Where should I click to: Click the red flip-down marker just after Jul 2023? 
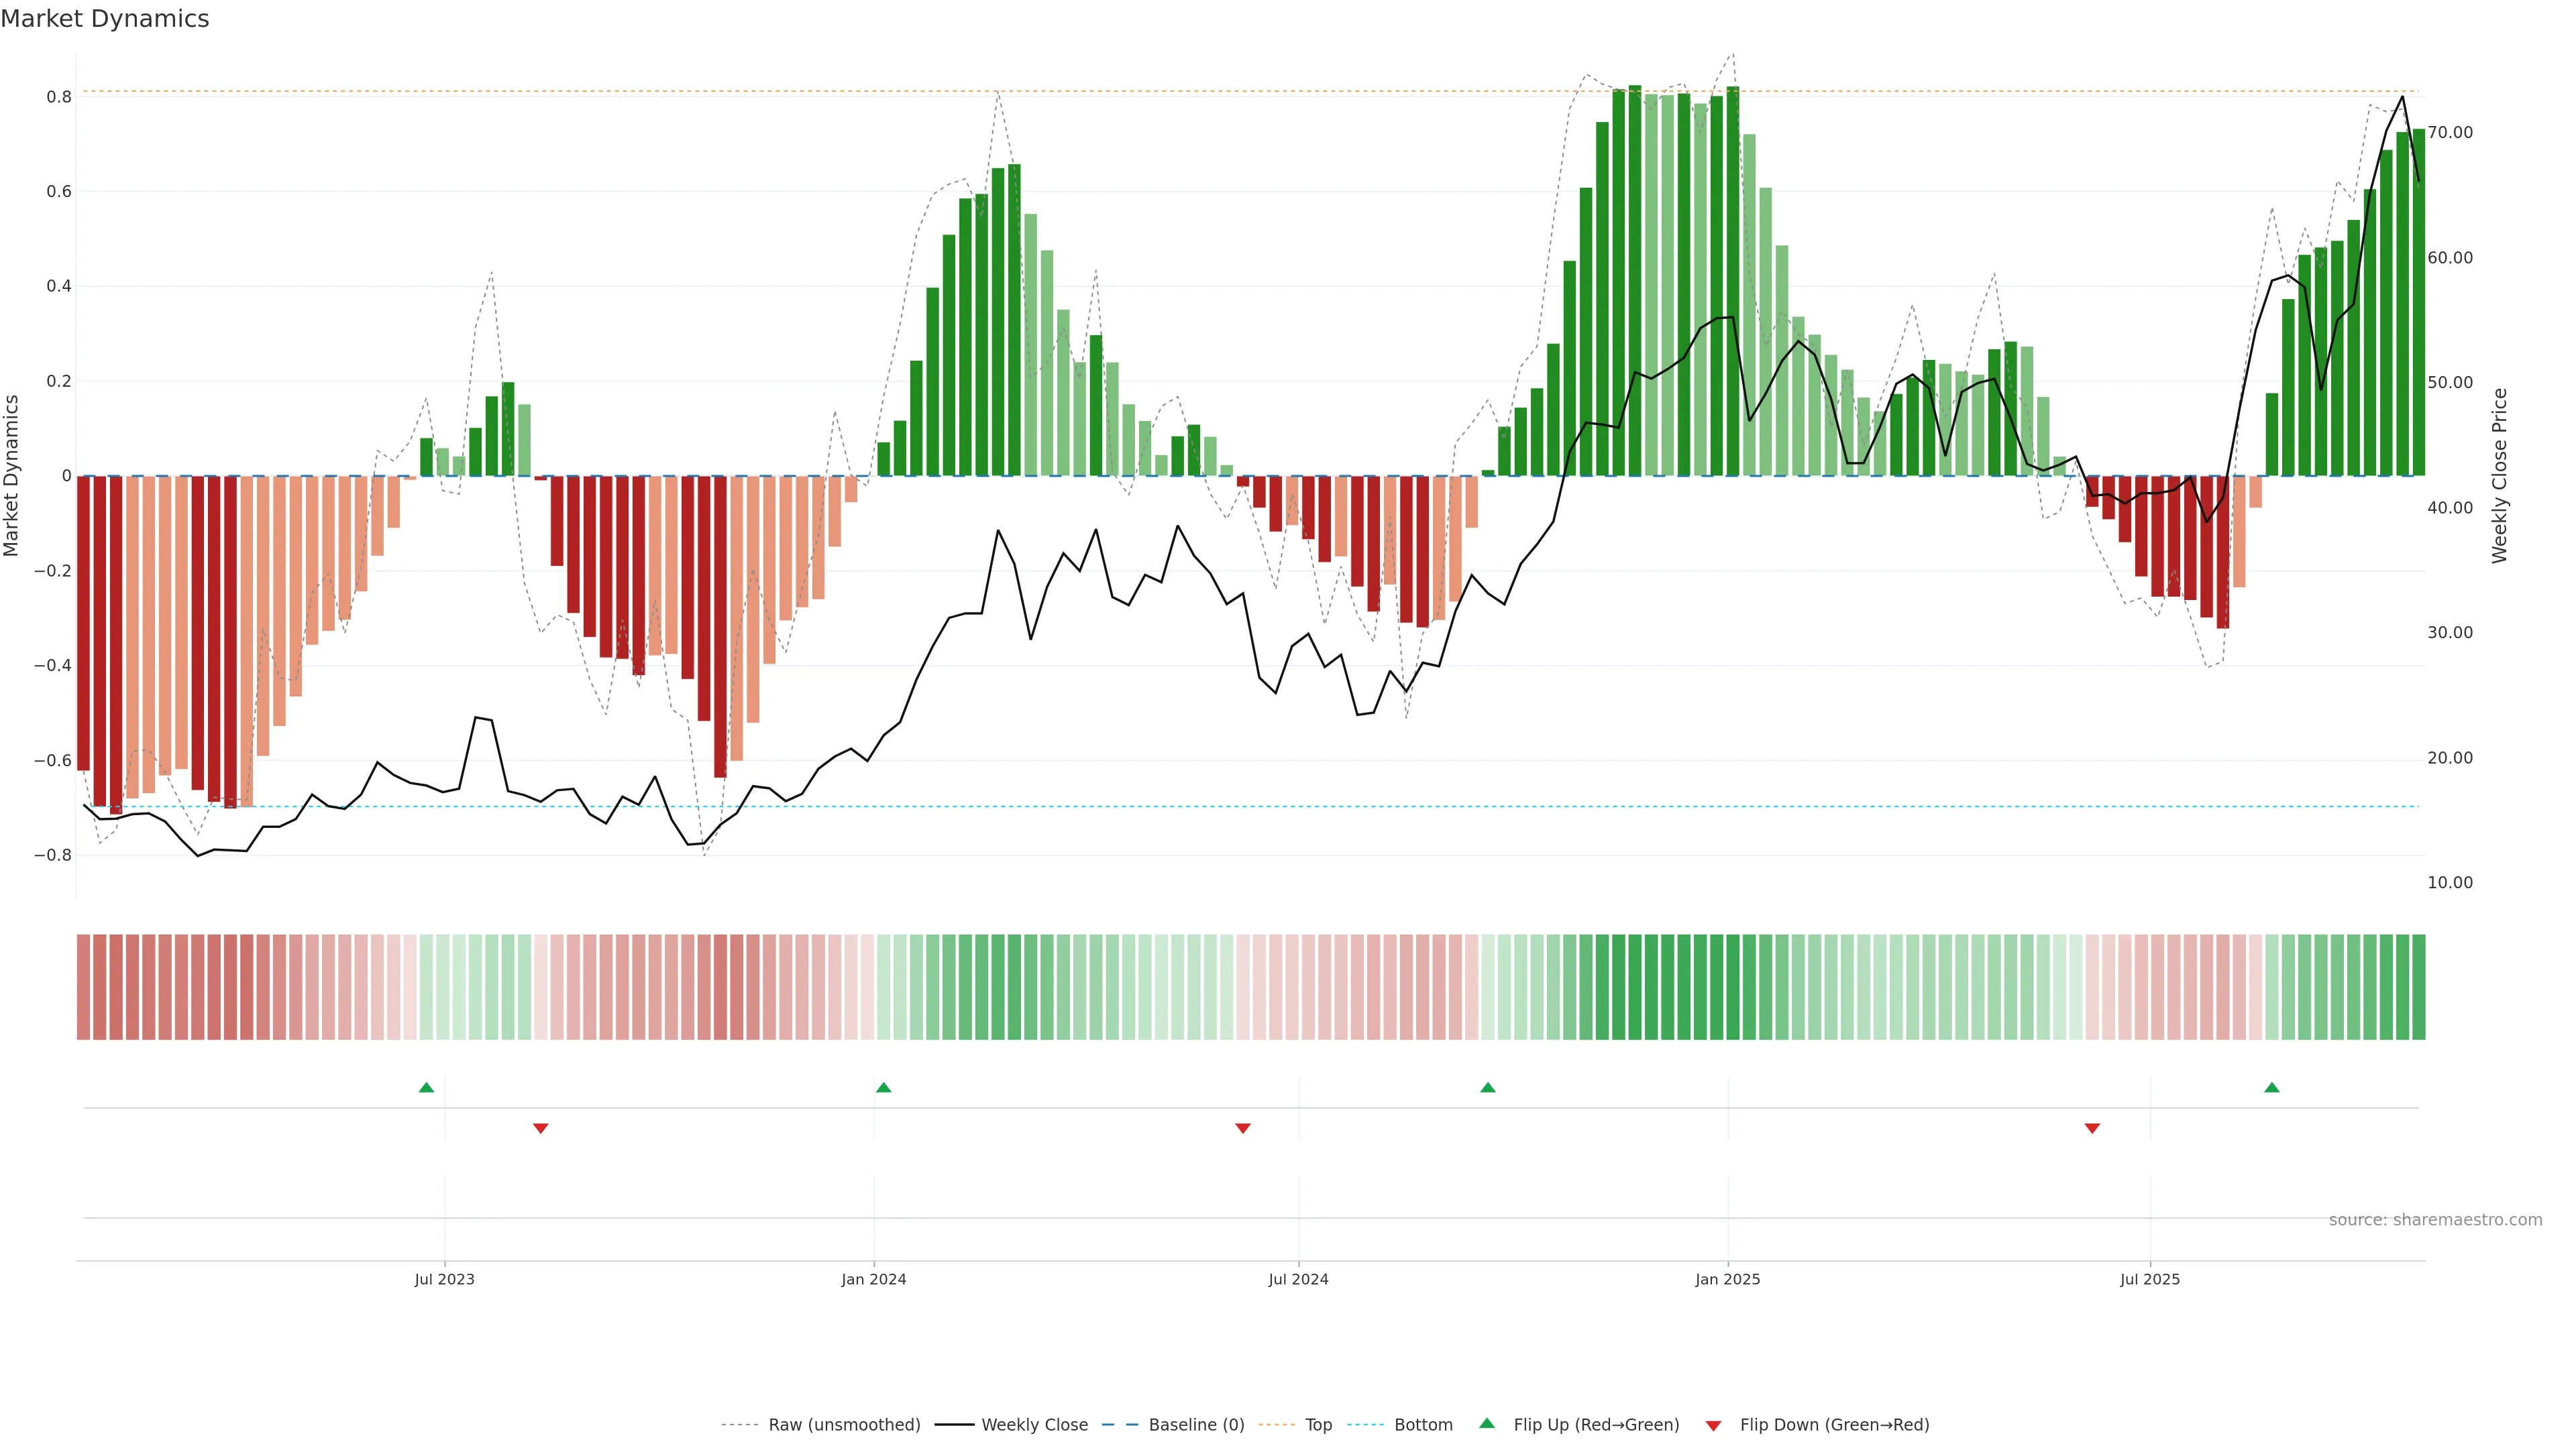[x=541, y=1128]
